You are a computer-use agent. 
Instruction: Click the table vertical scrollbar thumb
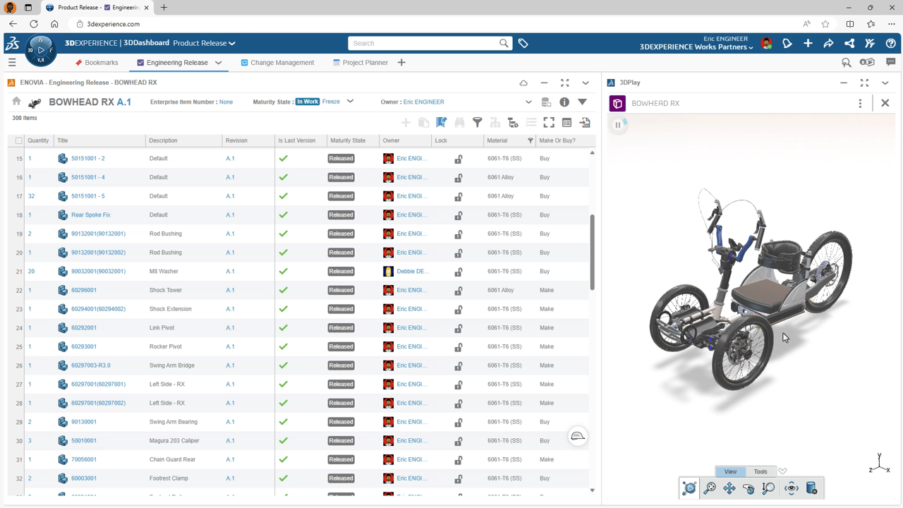(592, 252)
